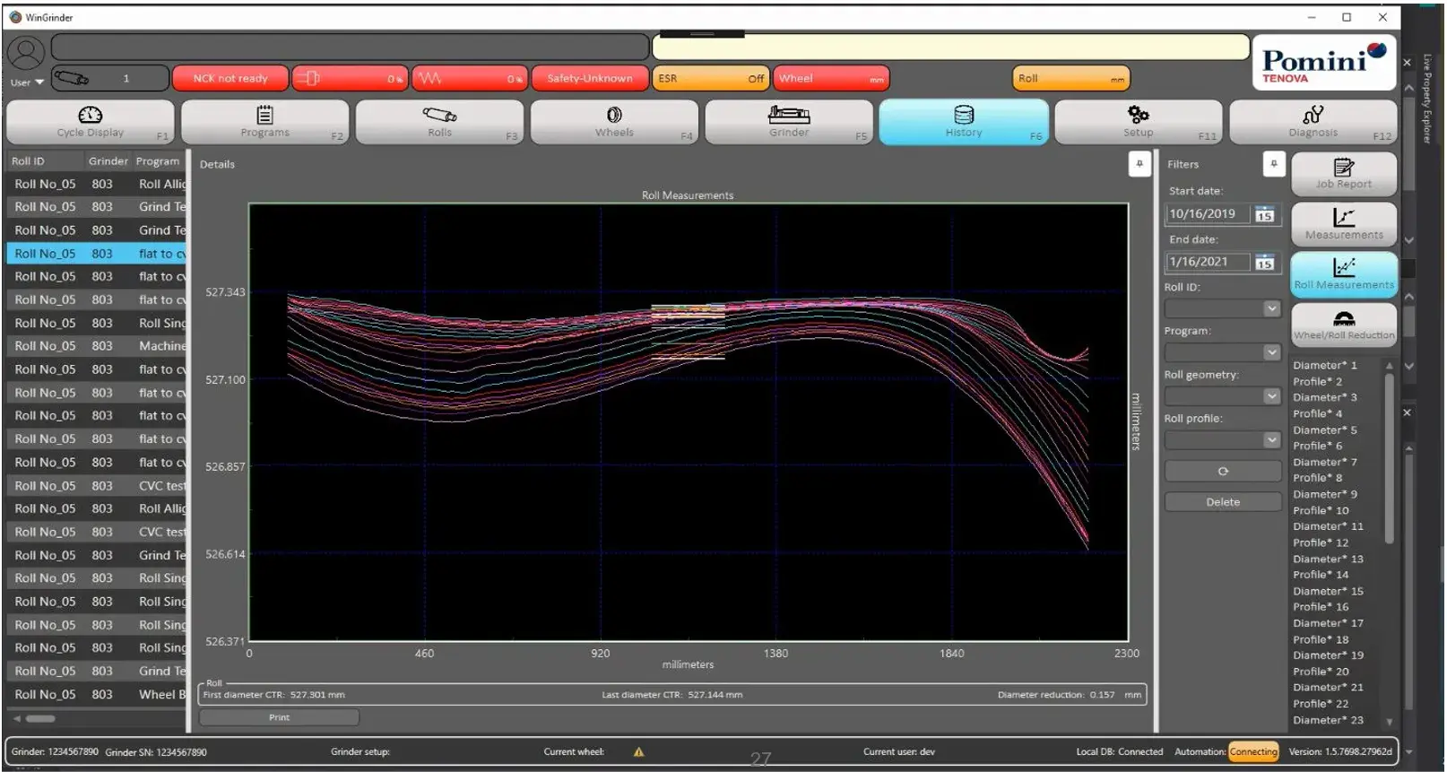Select the Diameter* 1 series
This screenshot has width=1447, height=772.
pyautogui.click(x=1324, y=366)
